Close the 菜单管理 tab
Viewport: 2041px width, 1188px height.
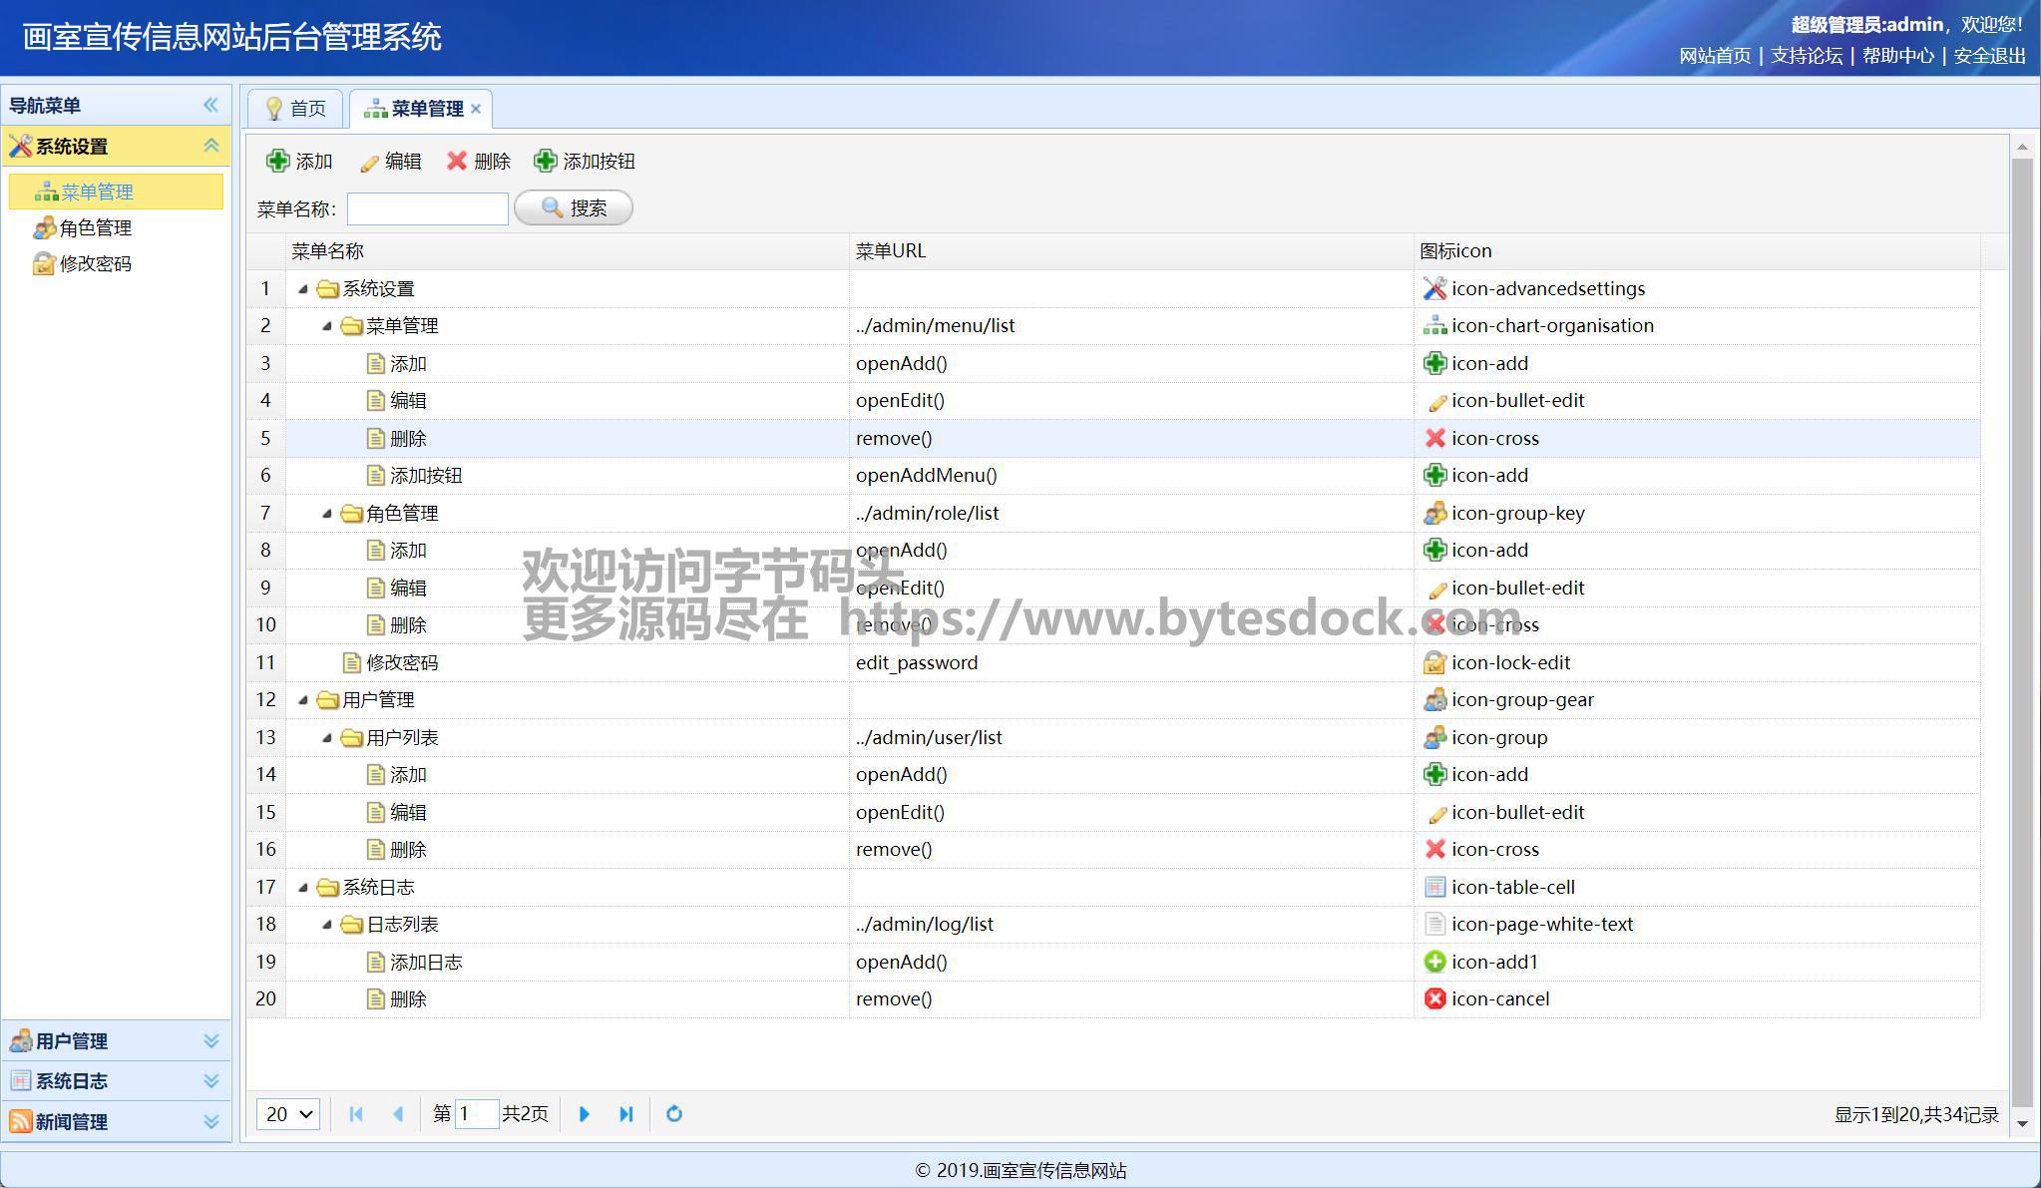476,109
